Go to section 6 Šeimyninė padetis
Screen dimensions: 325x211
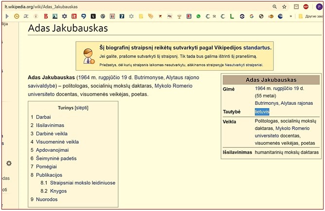(56, 158)
